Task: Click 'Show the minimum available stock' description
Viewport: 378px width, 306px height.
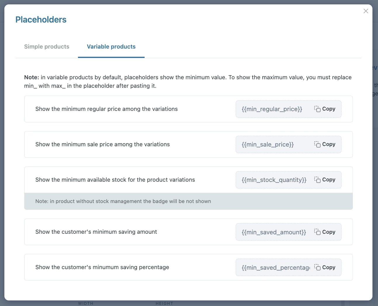Action: click(115, 180)
